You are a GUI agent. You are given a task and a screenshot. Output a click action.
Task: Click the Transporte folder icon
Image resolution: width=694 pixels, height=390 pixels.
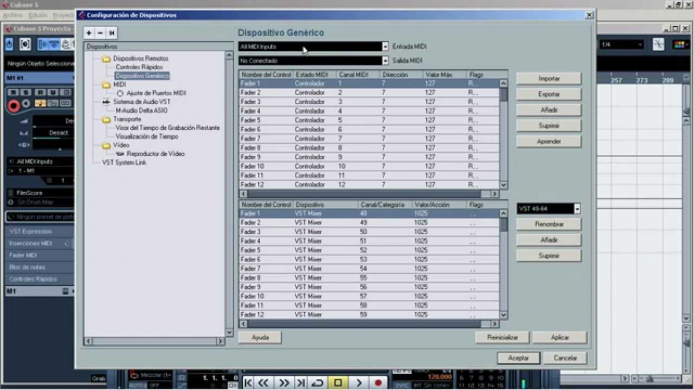tap(106, 120)
